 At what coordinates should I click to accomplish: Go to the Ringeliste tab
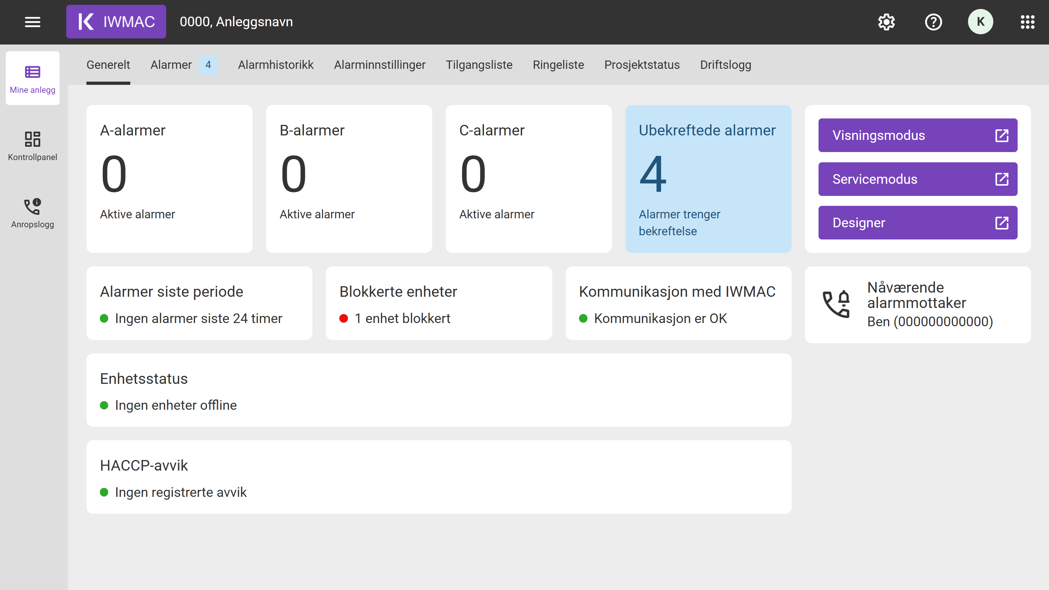tap(558, 65)
